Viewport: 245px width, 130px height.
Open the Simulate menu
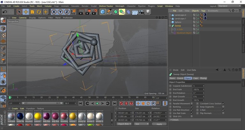click(x=75, y=6)
